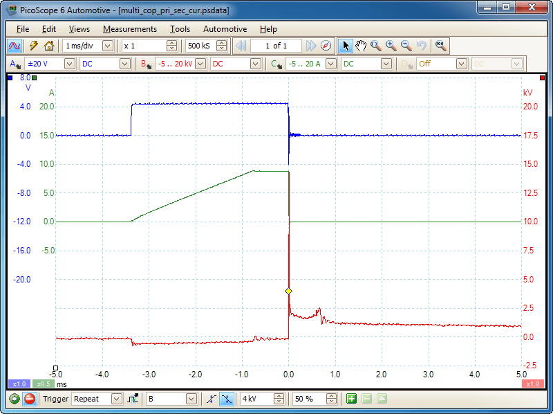The image size is (553, 414).
Task: Click the blue Channel A x1.0 scale button
Action: pyautogui.click(x=19, y=384)
